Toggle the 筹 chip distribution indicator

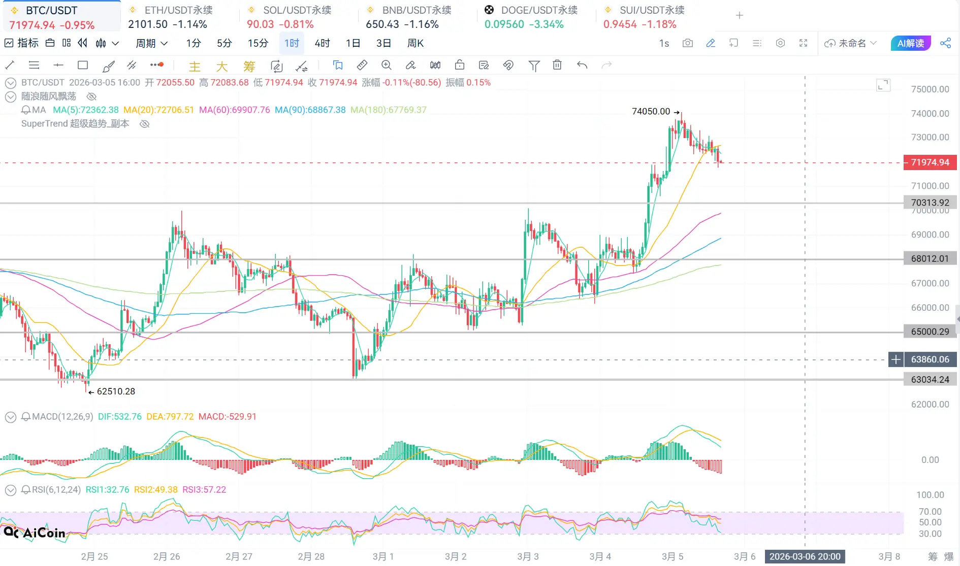tap(249, 66)
